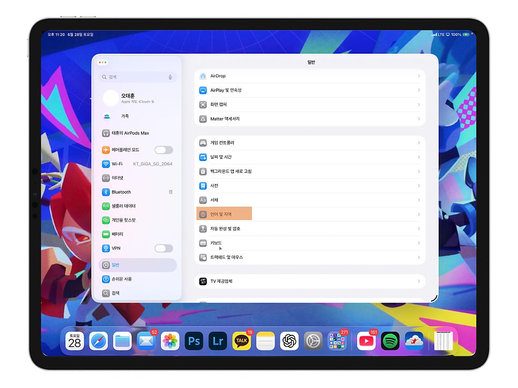The width and height of the screenshot is (518, 388).
Task: Open 백그라운드 앱 새로 고침 icon
Action: (203, 172)
